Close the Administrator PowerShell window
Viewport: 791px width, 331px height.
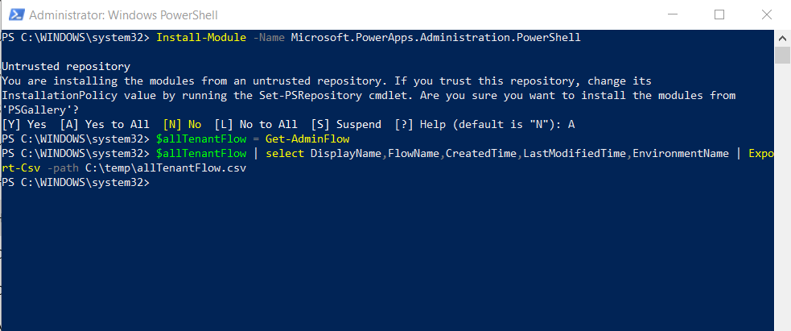(766, 15)
